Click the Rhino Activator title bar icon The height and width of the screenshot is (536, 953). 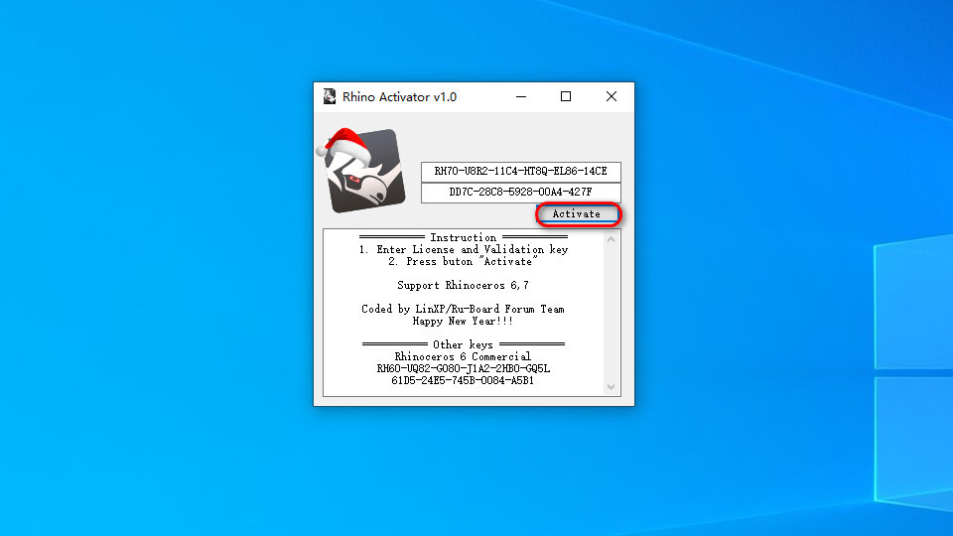329,97
